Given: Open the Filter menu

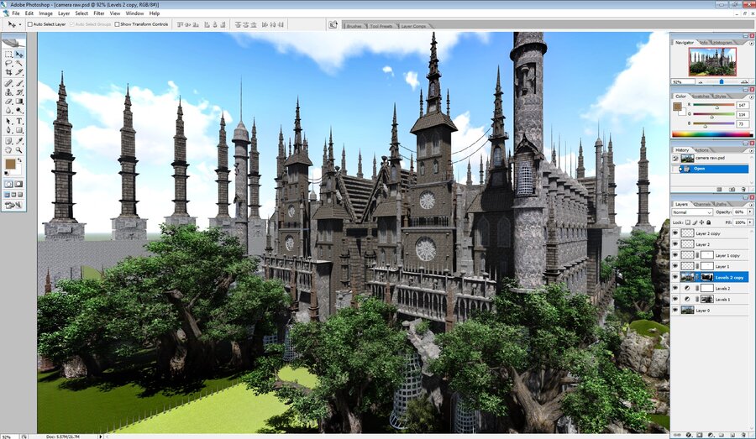Looking at the screenshot, I should tap(99, 13).
